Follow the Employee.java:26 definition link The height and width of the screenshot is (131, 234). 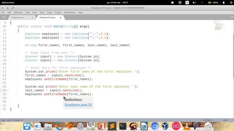(78, 105)
